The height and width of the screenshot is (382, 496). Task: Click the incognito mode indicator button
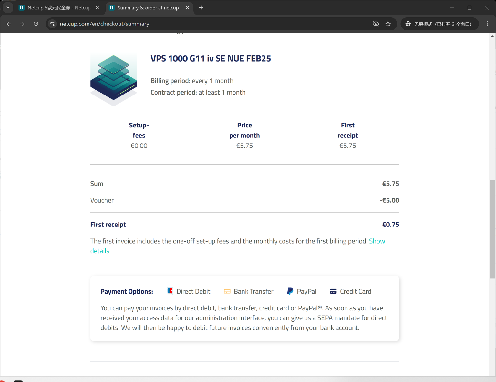[x=439, y=24]
